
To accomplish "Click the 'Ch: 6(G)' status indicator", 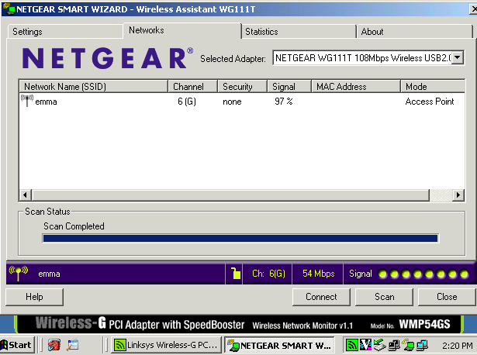I will (x=268, y=274).
